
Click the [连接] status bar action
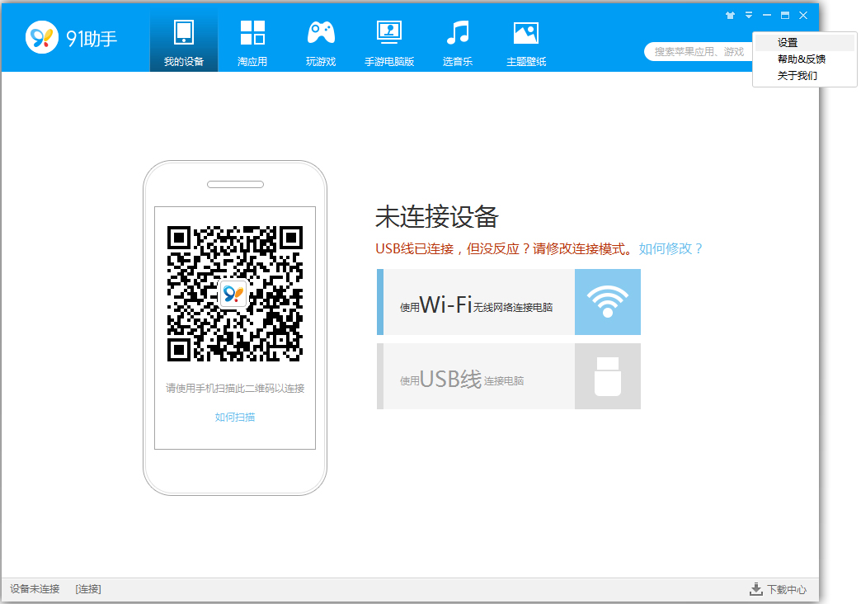pyautogui.click(x=88, y=589)
